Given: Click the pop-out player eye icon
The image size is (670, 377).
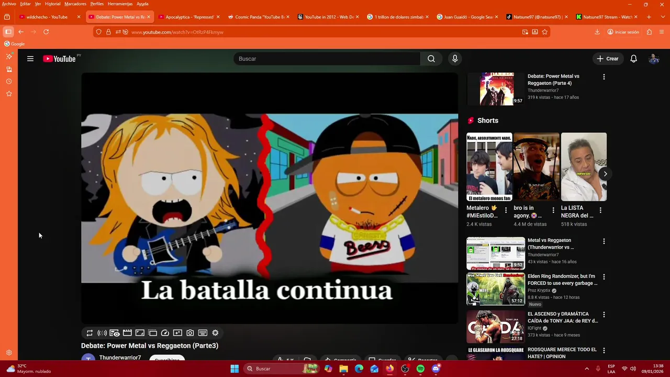Looking at the screenshot, I should point(115,333).
